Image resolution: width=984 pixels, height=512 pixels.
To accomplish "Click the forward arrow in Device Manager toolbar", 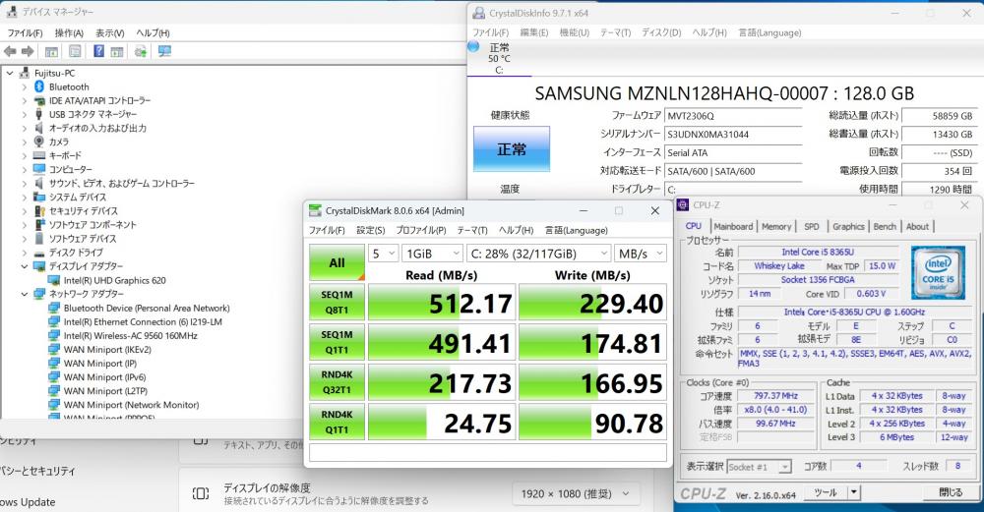I will coord(28,51).
